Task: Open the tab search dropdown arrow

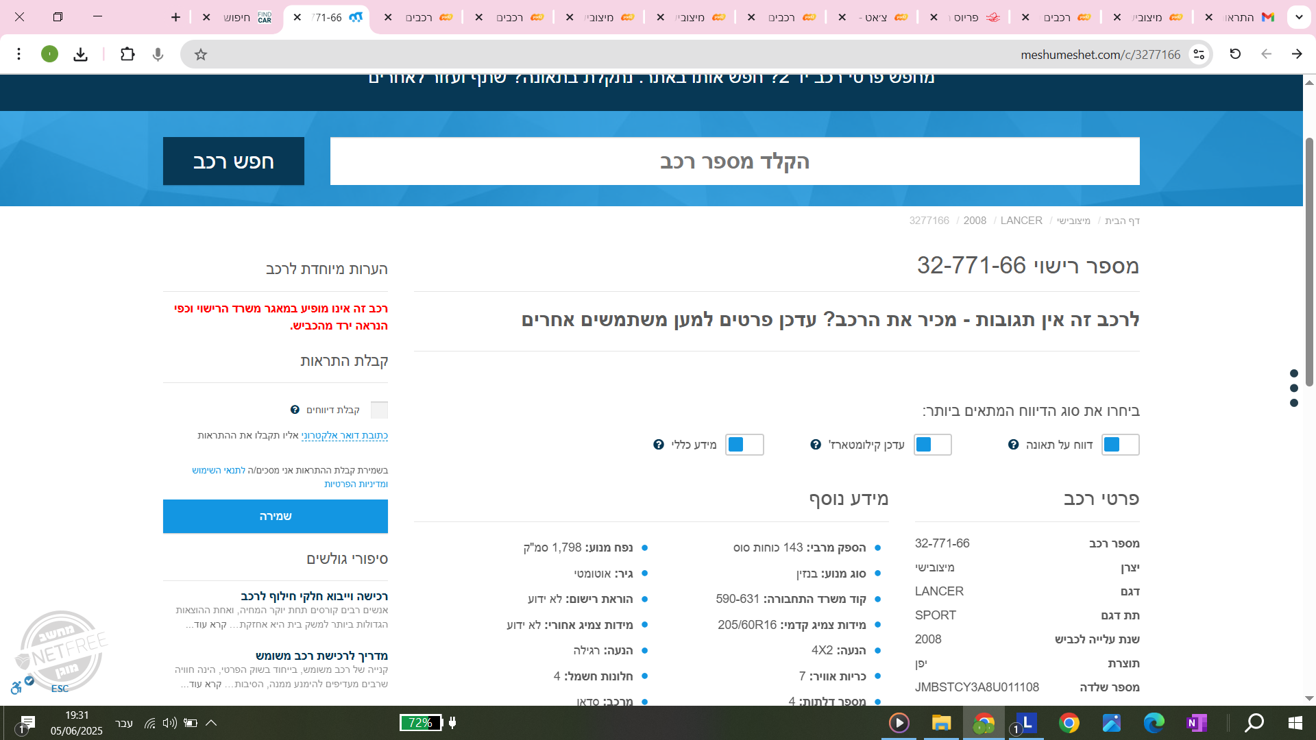Action: pyautogui.click(x=1299, y=17)
